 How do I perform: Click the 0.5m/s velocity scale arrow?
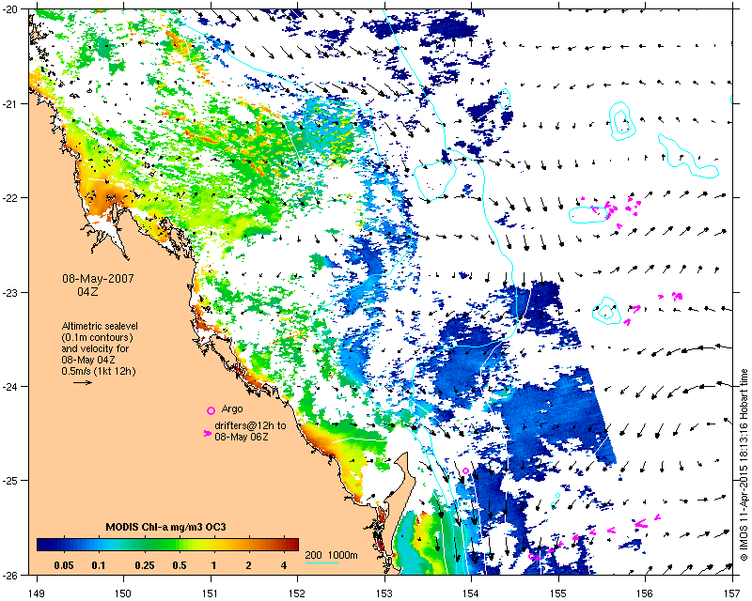point(83,382)
